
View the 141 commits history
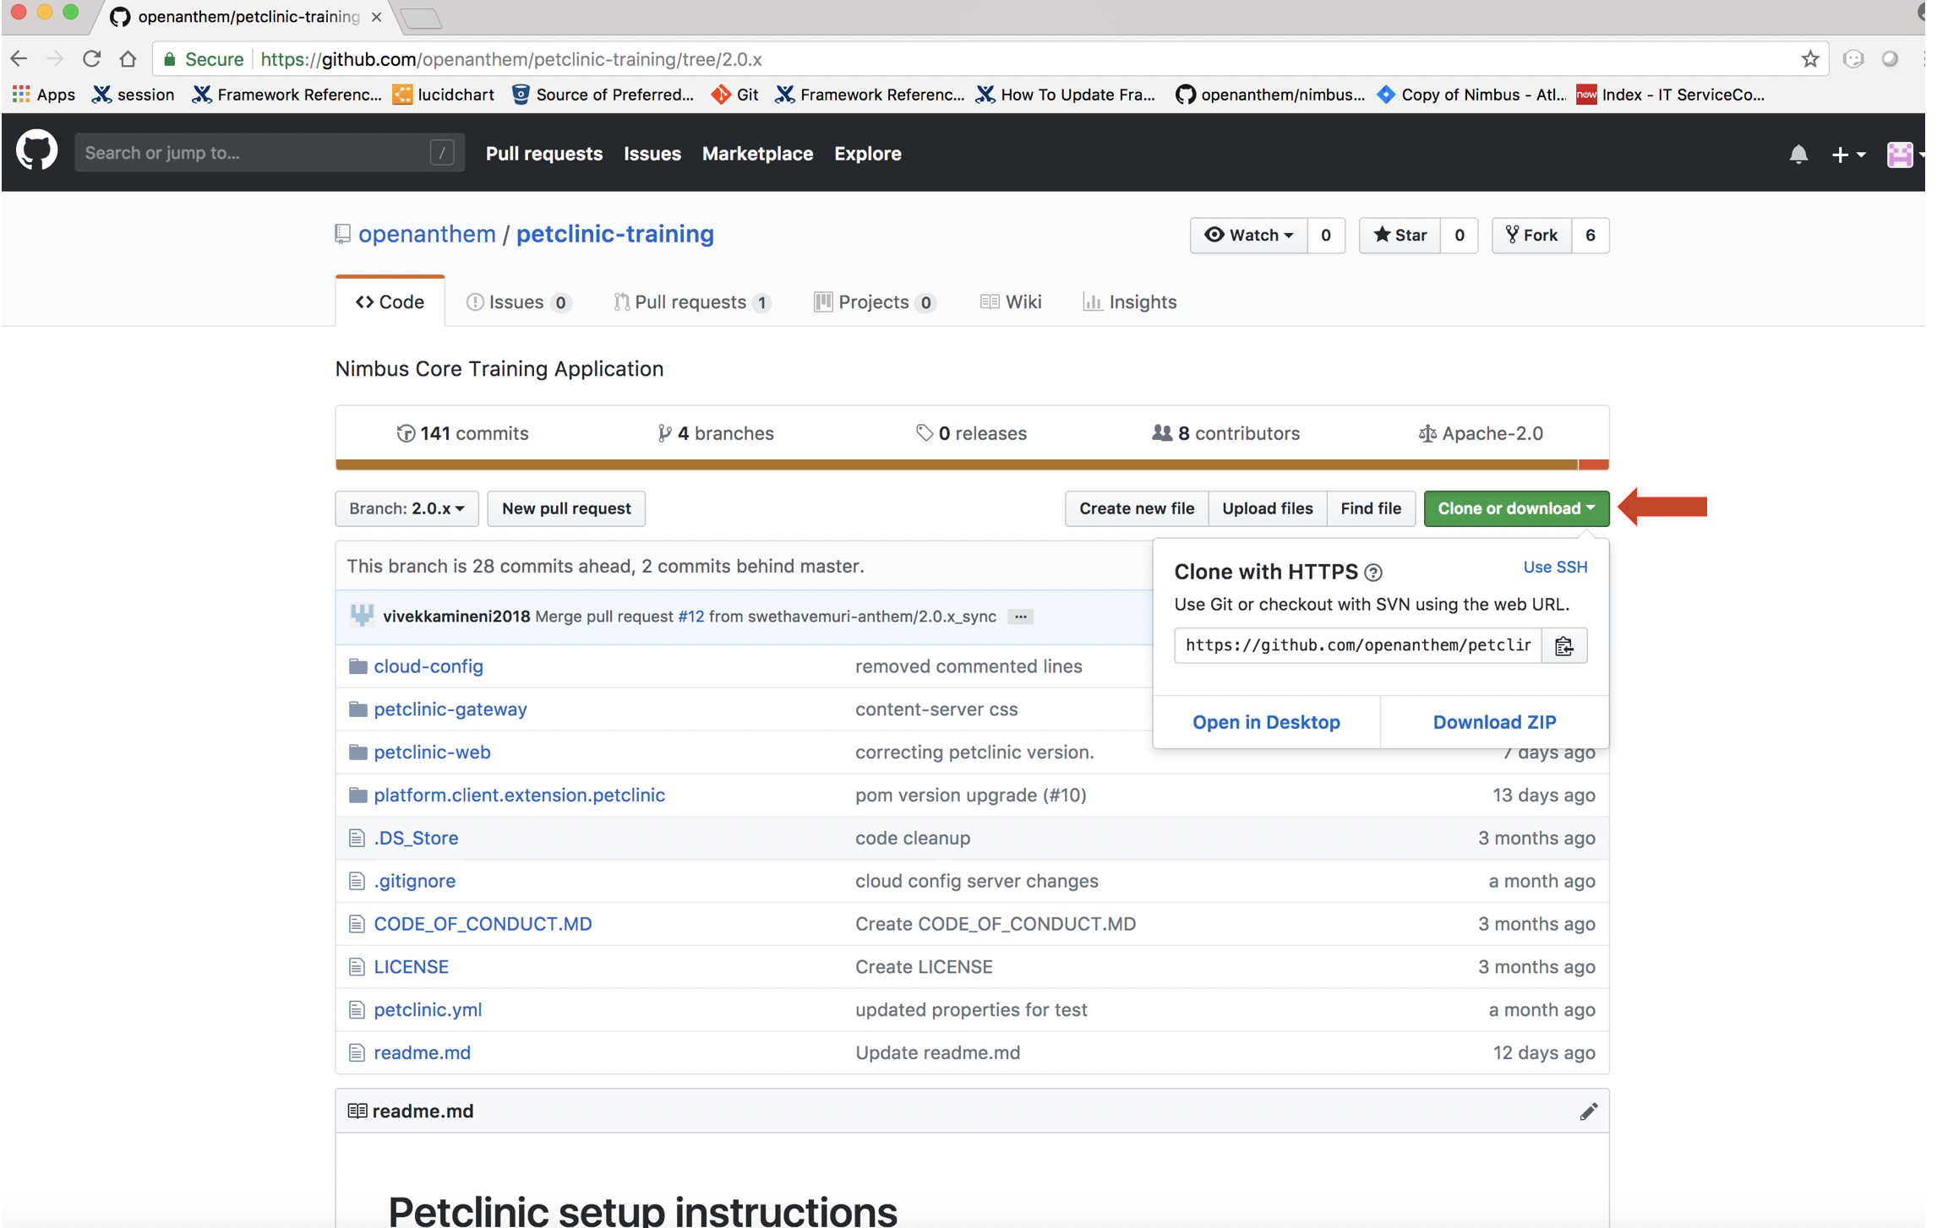point(462,434)
